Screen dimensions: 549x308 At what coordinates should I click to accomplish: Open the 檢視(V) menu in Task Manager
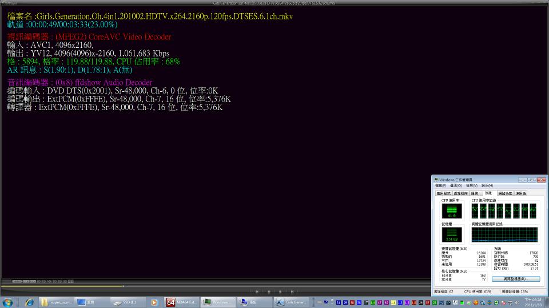pyautogui.click(x=472, y=186)
